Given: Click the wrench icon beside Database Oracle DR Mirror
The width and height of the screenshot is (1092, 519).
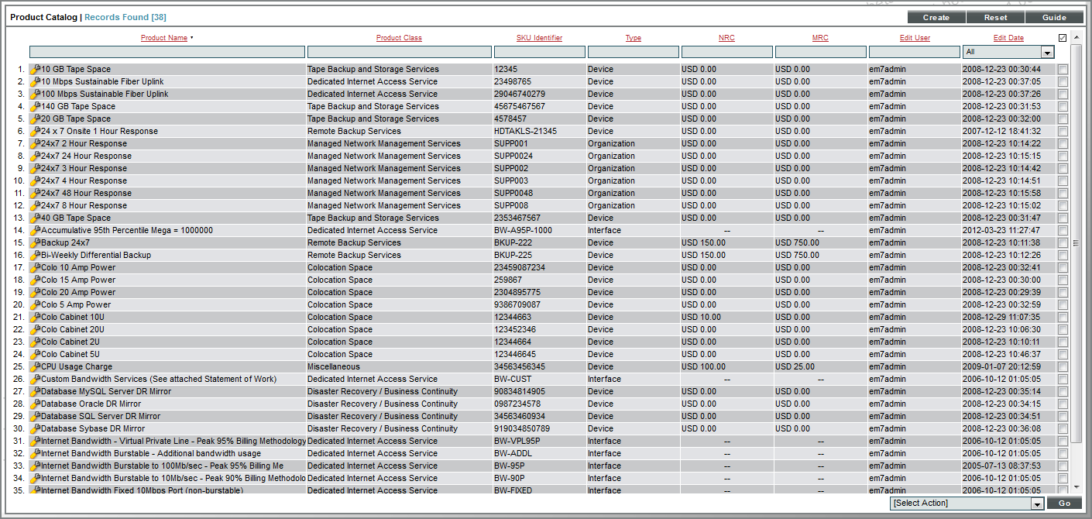Looking at the screenshot, I should click(x=34, y=404).
